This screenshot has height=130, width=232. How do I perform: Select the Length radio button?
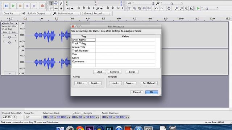pos(82,113)
